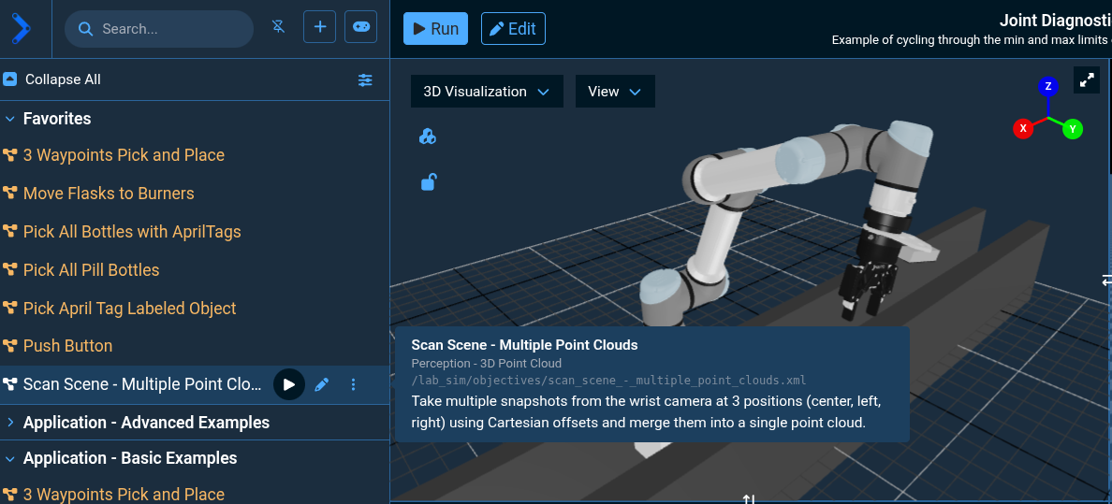The height and width of the screenshot is (504, 1112).
Task: Open the objective filter settings sliders icon
Action: point(365,80)
